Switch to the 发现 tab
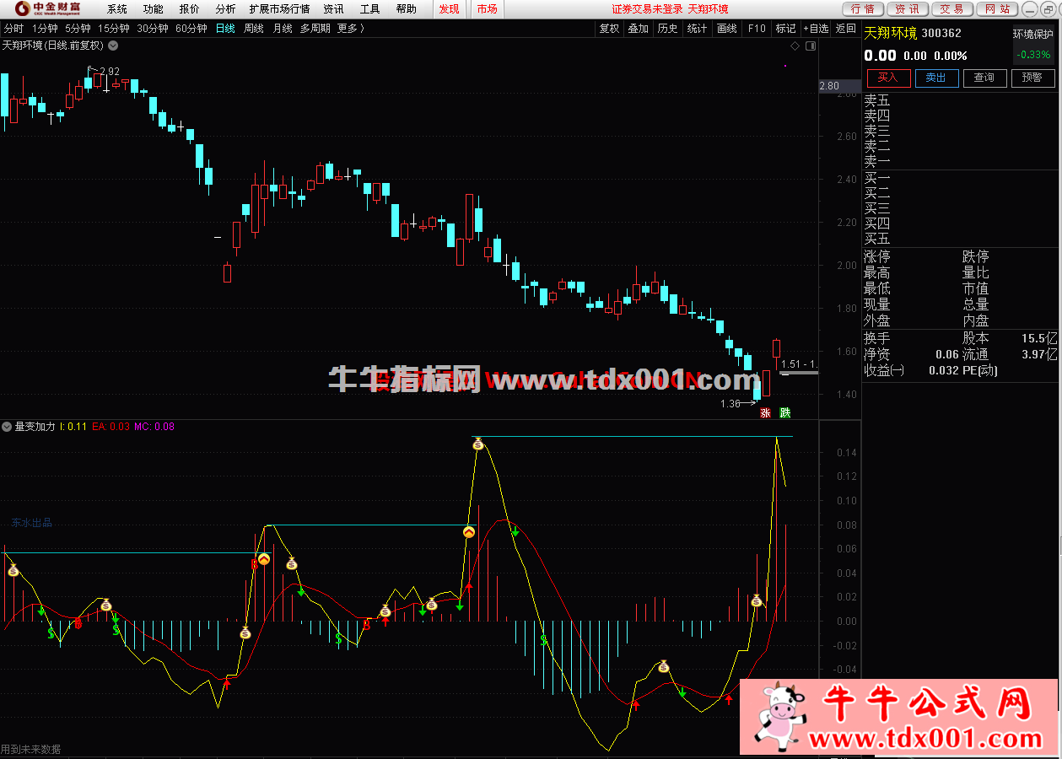Screen dimensions: 1062x759 pos(449,9)
